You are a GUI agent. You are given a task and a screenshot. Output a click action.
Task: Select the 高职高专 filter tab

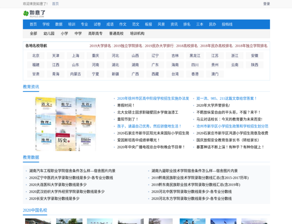point(95,34)
